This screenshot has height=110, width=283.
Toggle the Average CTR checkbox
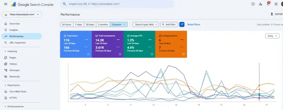128,36
